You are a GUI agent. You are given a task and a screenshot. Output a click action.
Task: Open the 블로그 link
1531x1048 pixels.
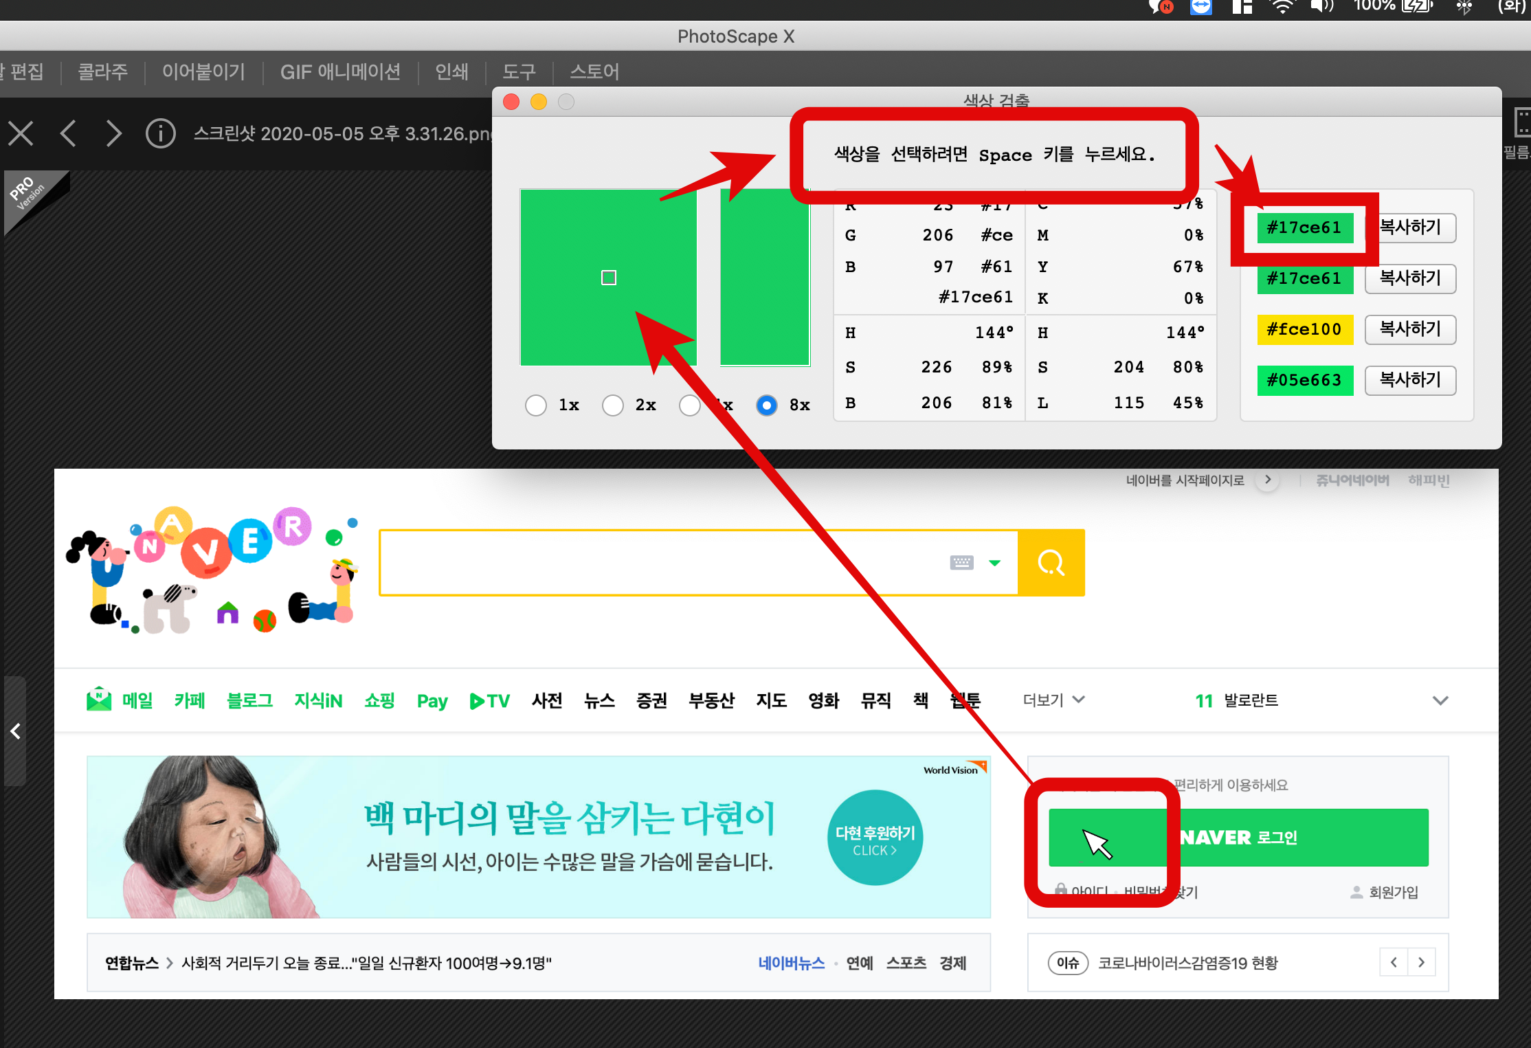click(249, 700)
